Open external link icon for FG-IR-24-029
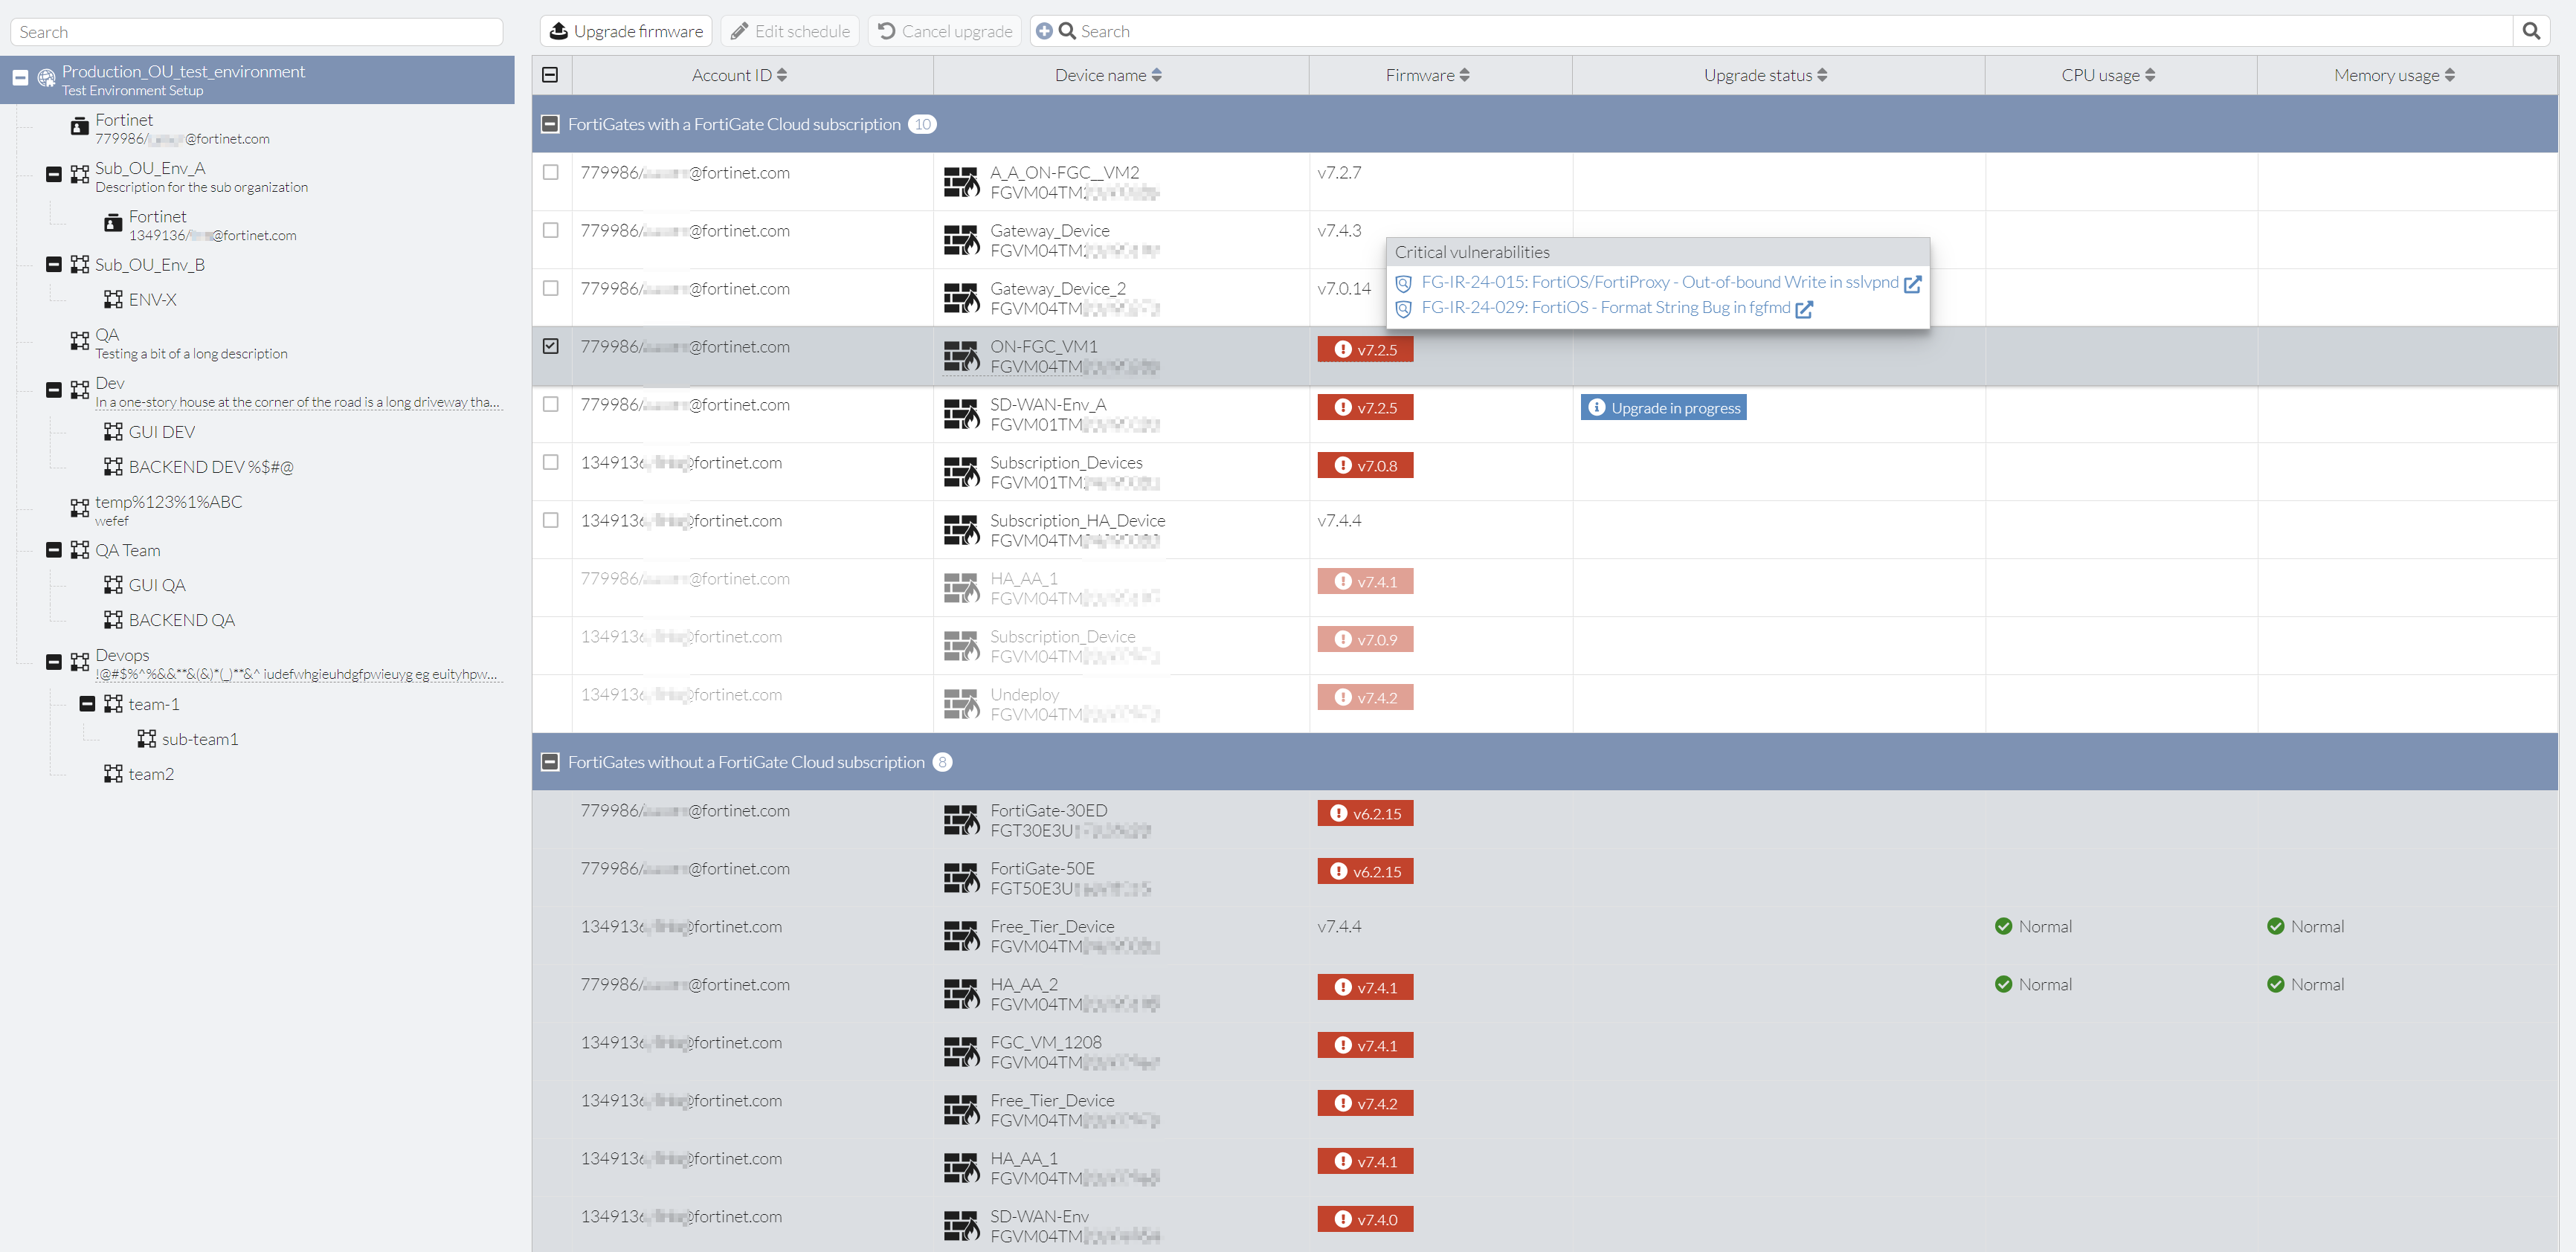The image size is (2576, 1252). (1804, 309)
